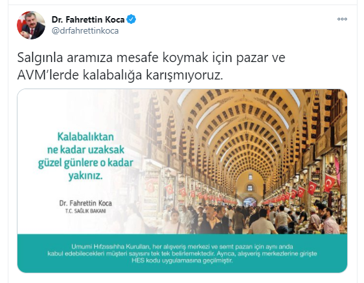Screen dimensions: 364x283
Task: Click the 'HES kodu uygulamasına geçilmiştir' line
Action: click(182, 261)
